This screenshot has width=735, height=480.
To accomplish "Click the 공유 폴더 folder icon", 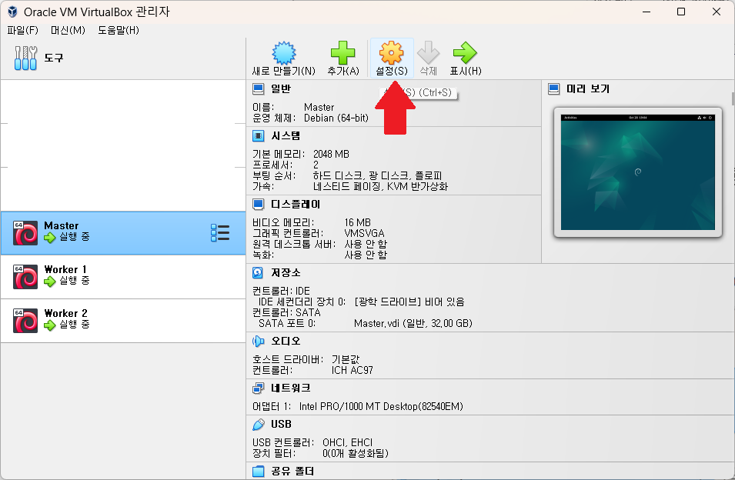I will (259, 472).
